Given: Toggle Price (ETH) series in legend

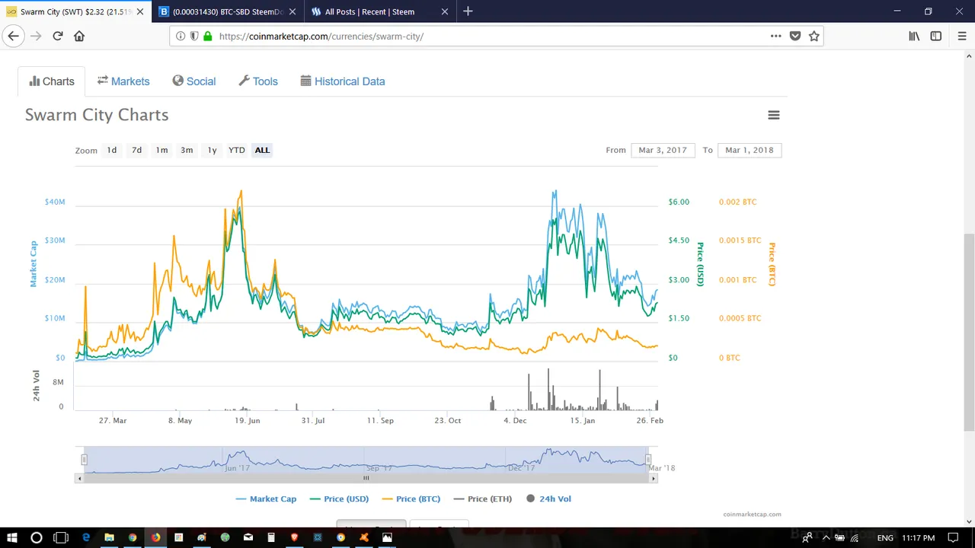Looking at the screenshot, I should click(x=483, y=499).
